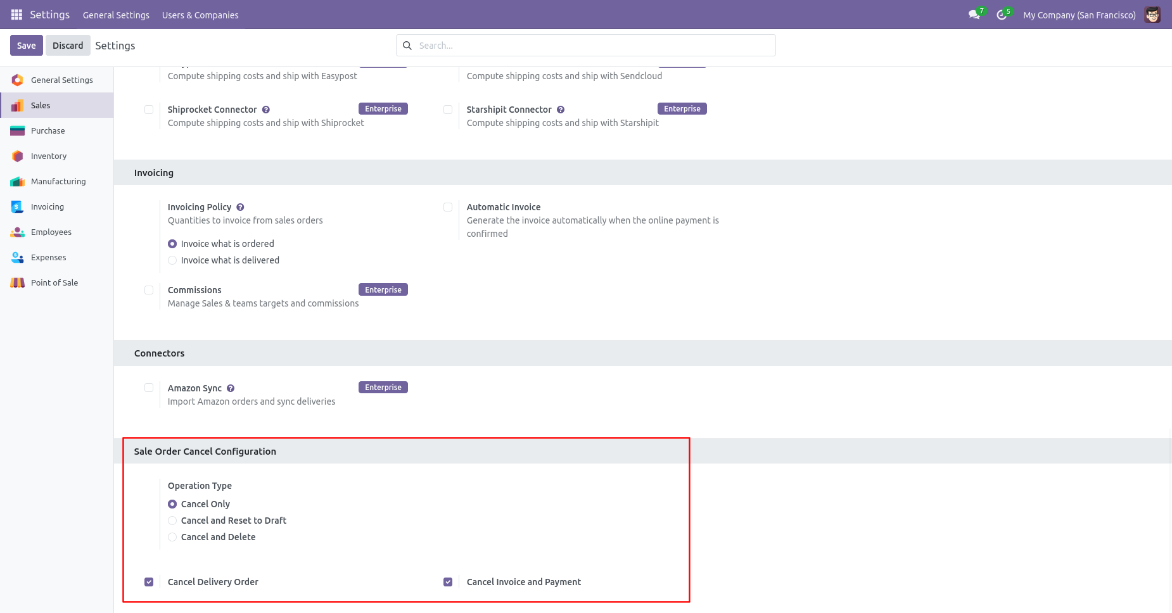Tick the Amazon Sync checkbox

pyautogui.click(x=149, y=388)
